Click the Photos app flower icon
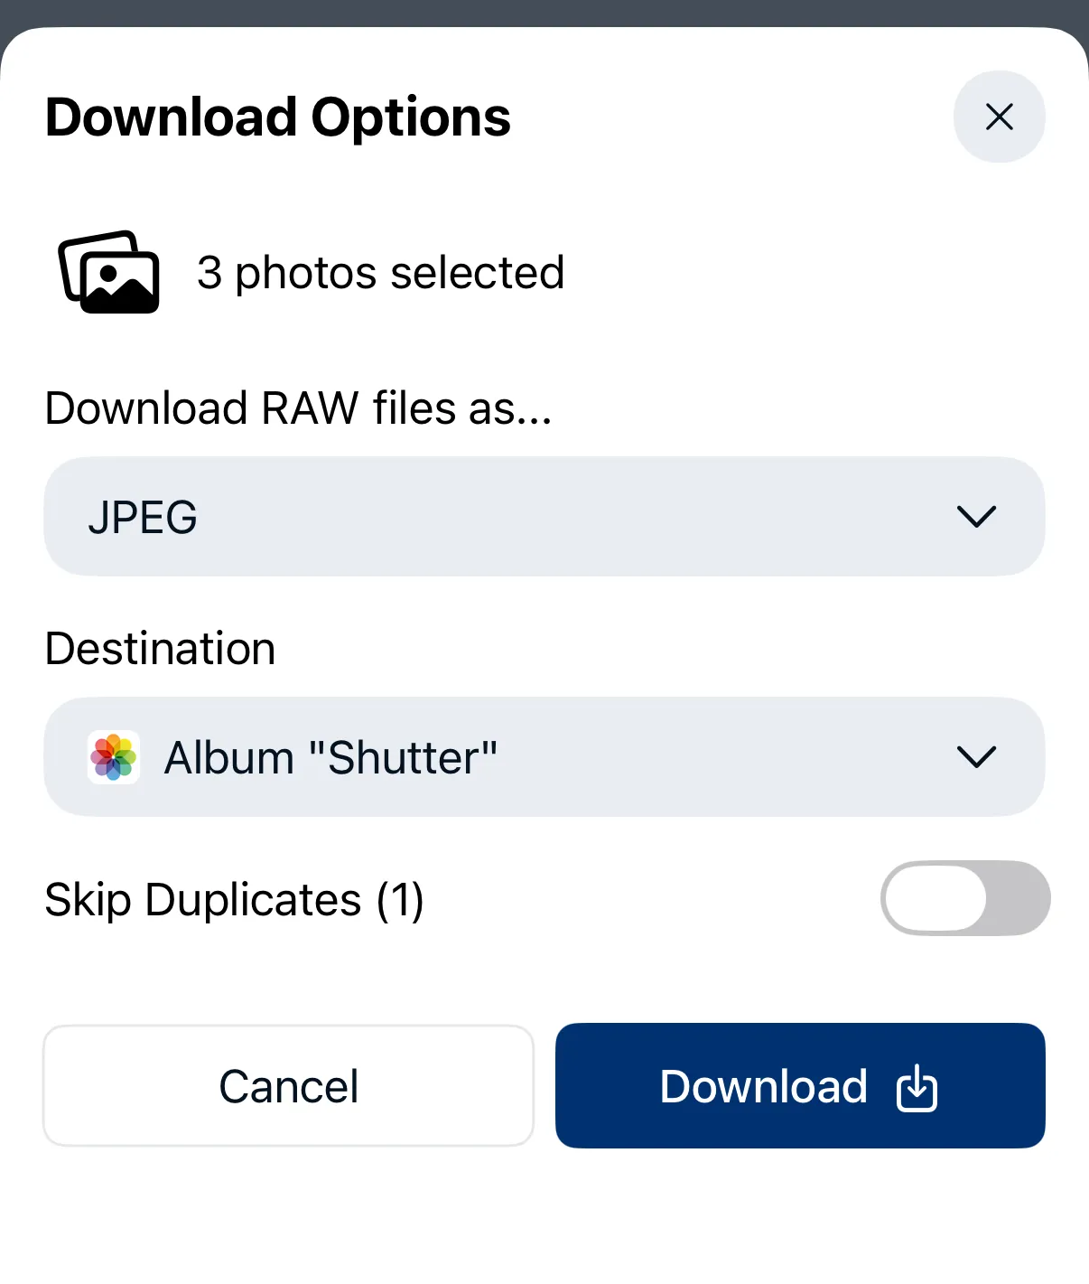The width and height of the screenshot is (1089, 1284). tap(114, 756)
